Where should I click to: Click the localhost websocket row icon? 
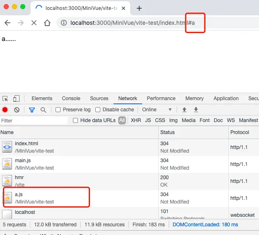[7, 214]
